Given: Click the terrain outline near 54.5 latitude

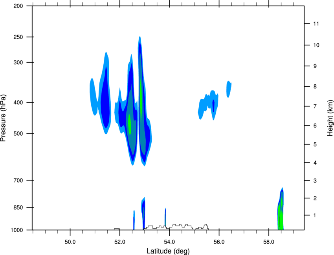Looking at the screenshot, I should click(x=176, y=226).
